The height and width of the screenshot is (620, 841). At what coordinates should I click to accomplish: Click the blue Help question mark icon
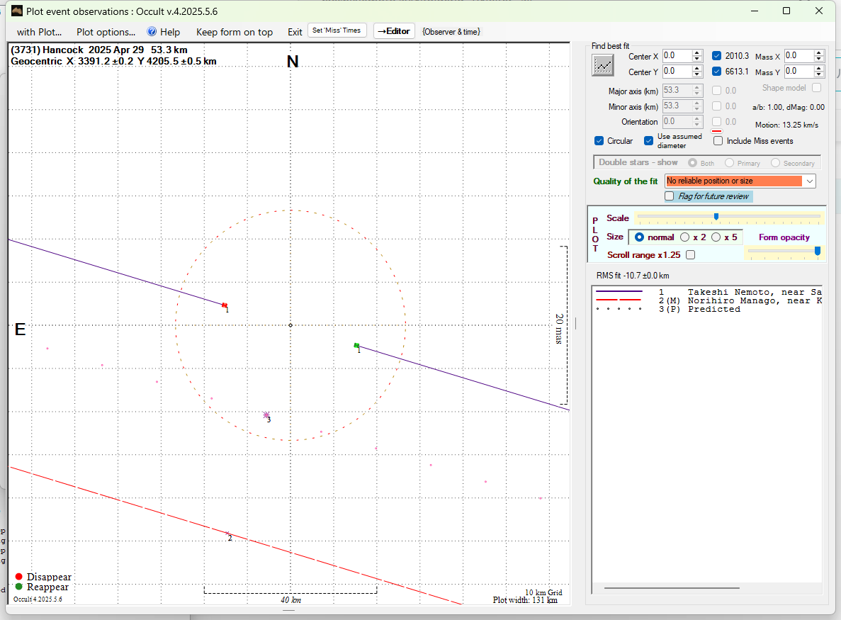[152, 32]
